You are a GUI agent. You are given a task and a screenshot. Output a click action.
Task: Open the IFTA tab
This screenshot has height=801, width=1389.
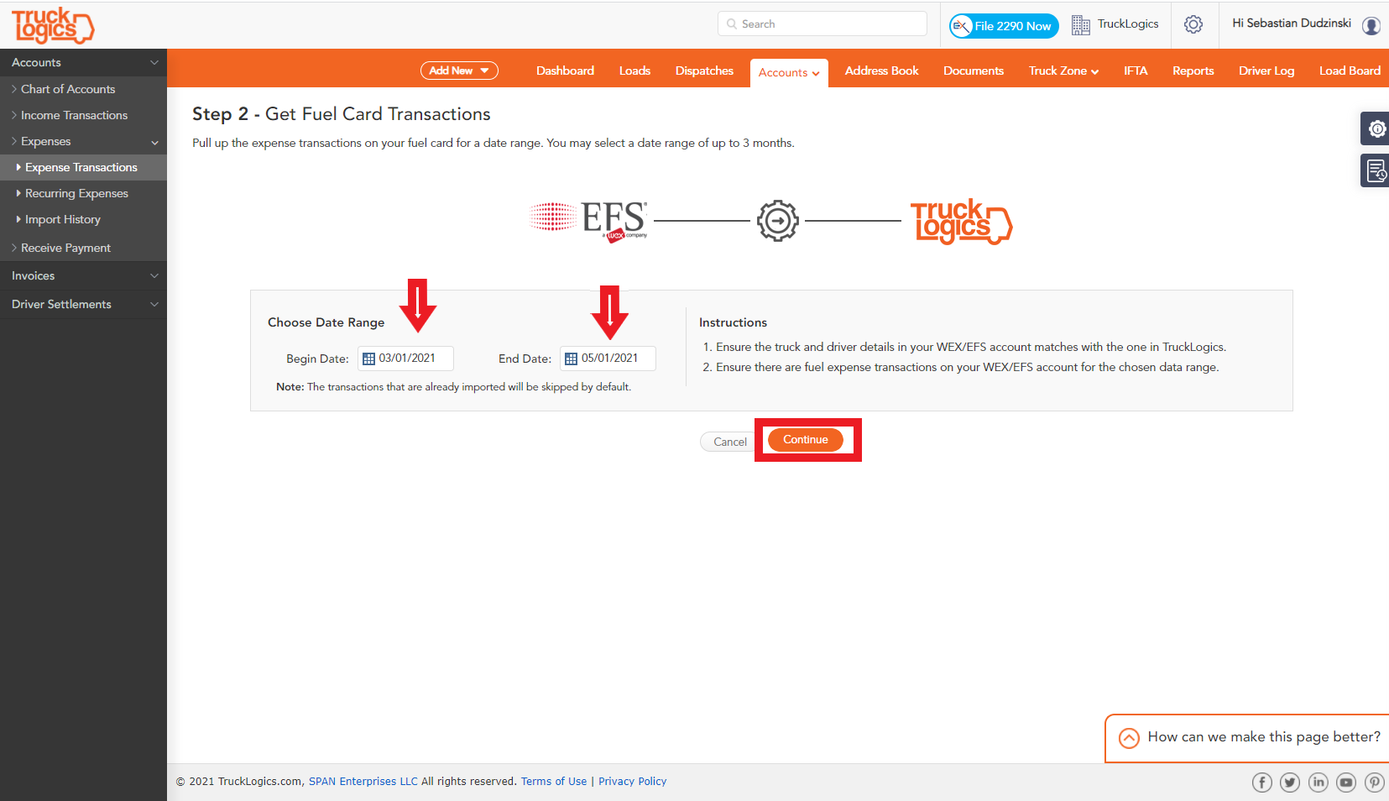[1136, 71]
